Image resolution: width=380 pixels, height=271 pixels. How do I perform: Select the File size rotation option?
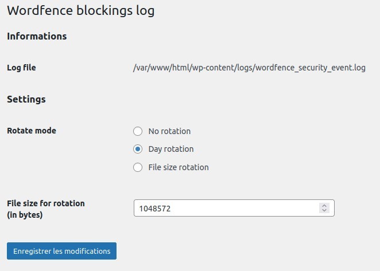coord(138,167)
